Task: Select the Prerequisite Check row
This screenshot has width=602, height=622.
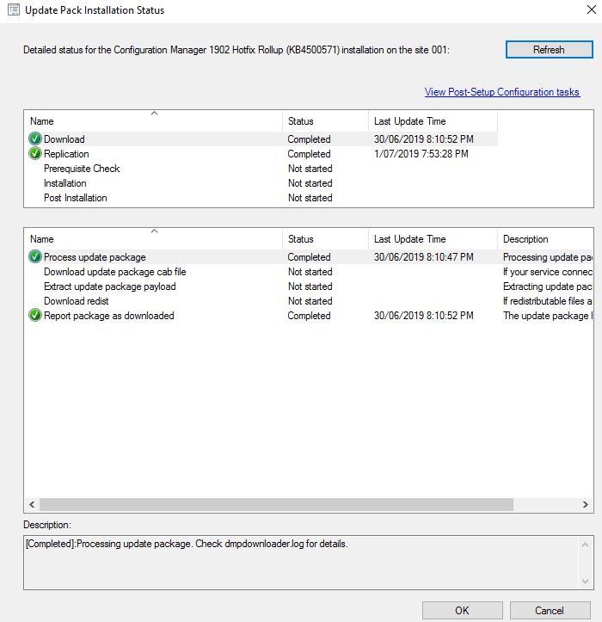Action: [262, 169]
